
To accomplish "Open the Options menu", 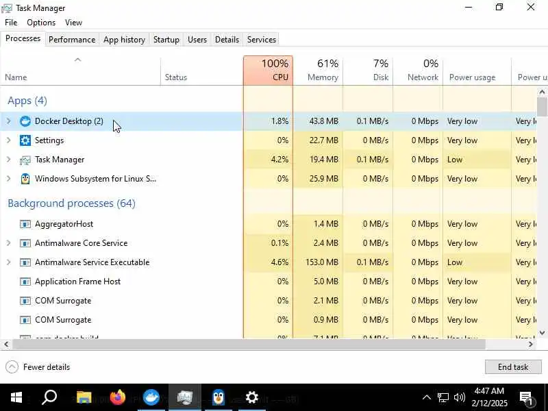I will 41,23.
